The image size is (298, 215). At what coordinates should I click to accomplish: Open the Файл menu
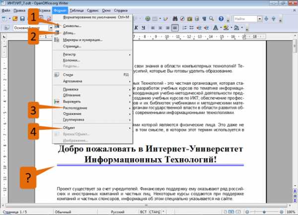[6, 10]
